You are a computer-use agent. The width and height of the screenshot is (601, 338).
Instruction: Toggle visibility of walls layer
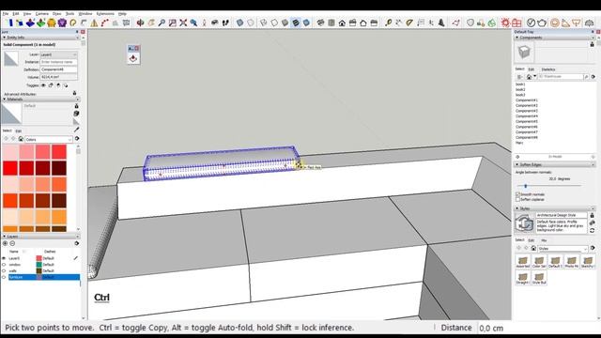pos(4,271)
